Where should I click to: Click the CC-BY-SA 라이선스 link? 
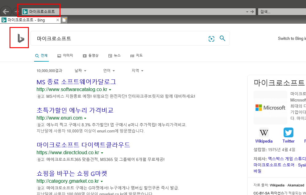(269, 193)
